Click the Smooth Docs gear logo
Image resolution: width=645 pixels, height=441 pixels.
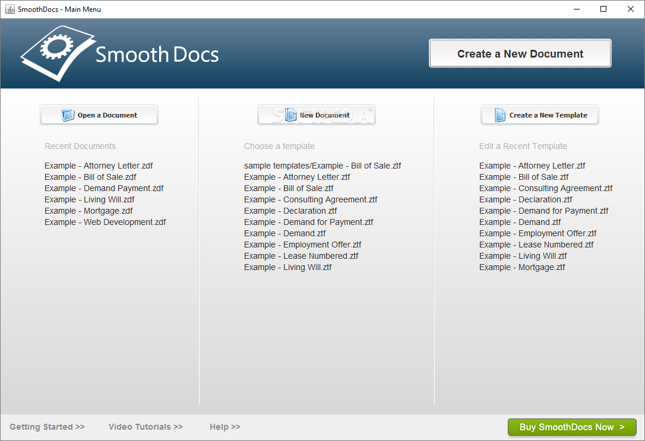pos(58,53)
